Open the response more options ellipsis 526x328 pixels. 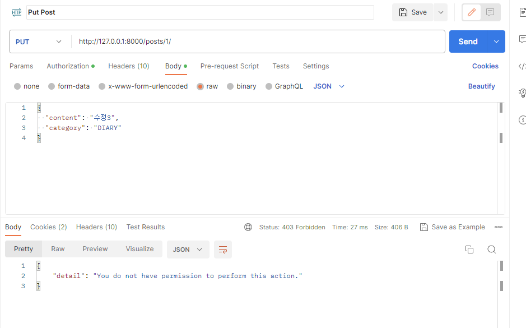coord(499,227)
